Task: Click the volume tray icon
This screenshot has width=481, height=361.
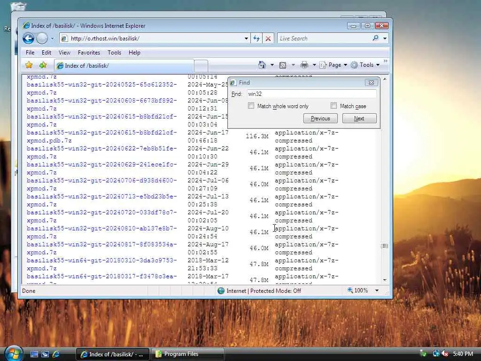Action: pyautogui.click(x=445, y=353)
